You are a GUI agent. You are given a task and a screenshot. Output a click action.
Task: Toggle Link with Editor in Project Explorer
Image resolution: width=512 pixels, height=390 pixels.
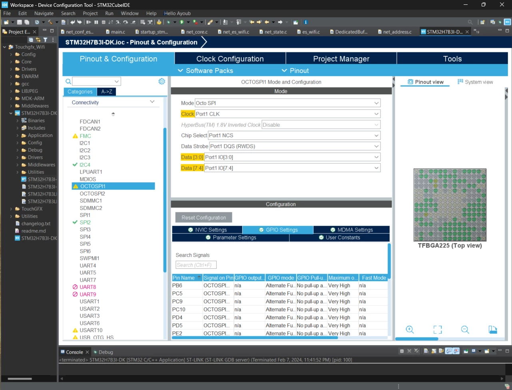[38, 40]
